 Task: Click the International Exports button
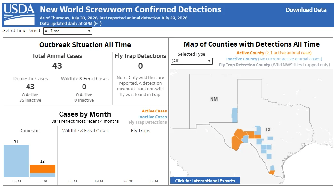pos(205,181)
